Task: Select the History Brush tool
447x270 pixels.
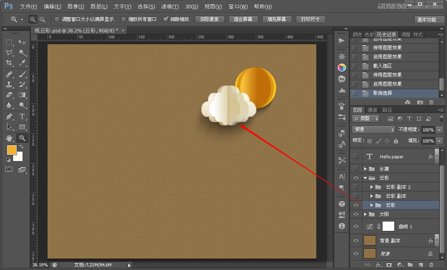Action: point(22,84)
